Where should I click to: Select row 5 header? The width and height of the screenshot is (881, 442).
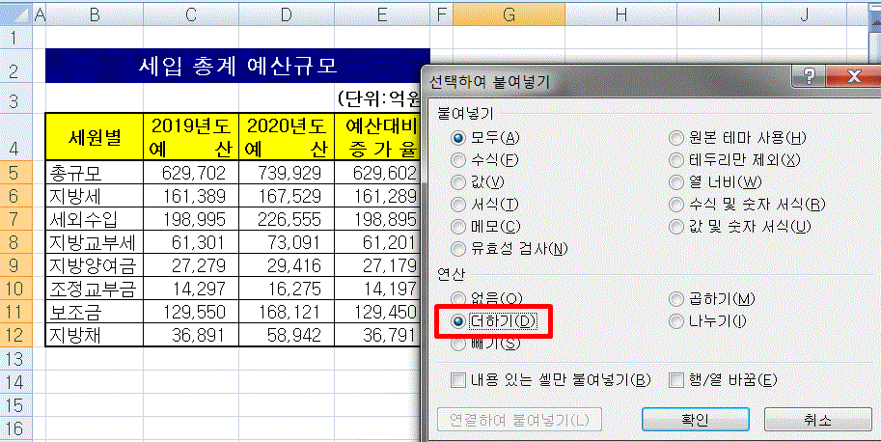pos(15,173)
